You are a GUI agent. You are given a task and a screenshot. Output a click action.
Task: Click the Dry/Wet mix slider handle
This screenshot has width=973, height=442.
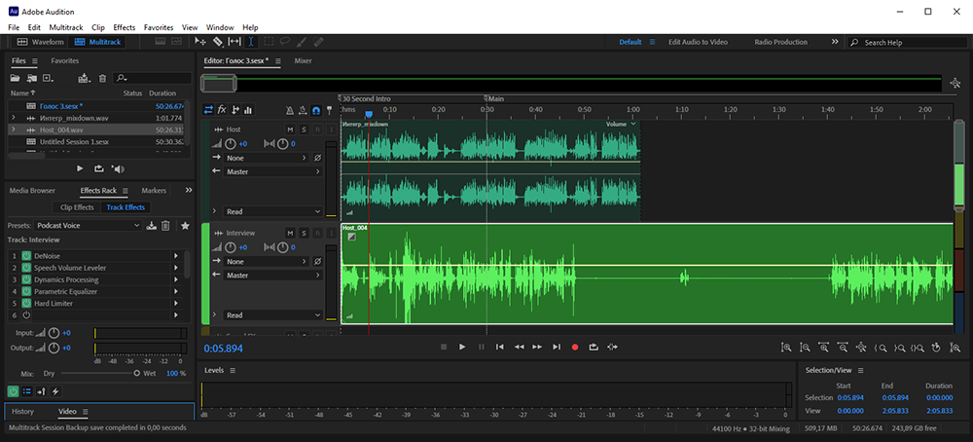(x=136, y=373)
